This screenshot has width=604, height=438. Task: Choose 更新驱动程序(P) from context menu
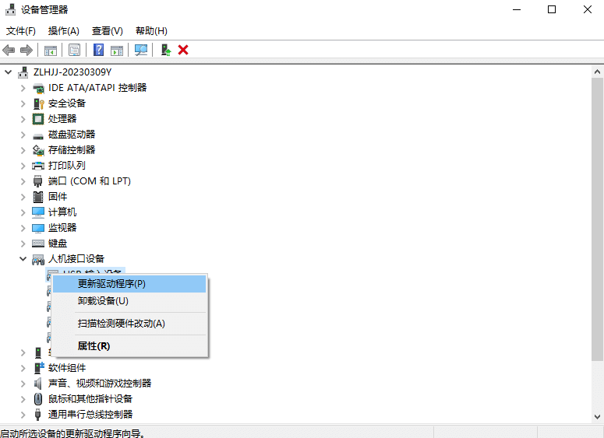point(129,284)
